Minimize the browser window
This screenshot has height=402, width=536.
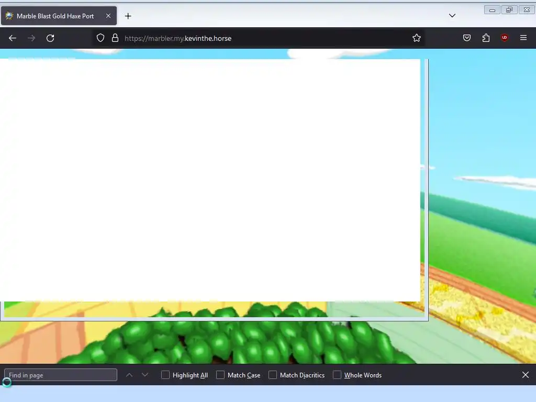[492, 10]
